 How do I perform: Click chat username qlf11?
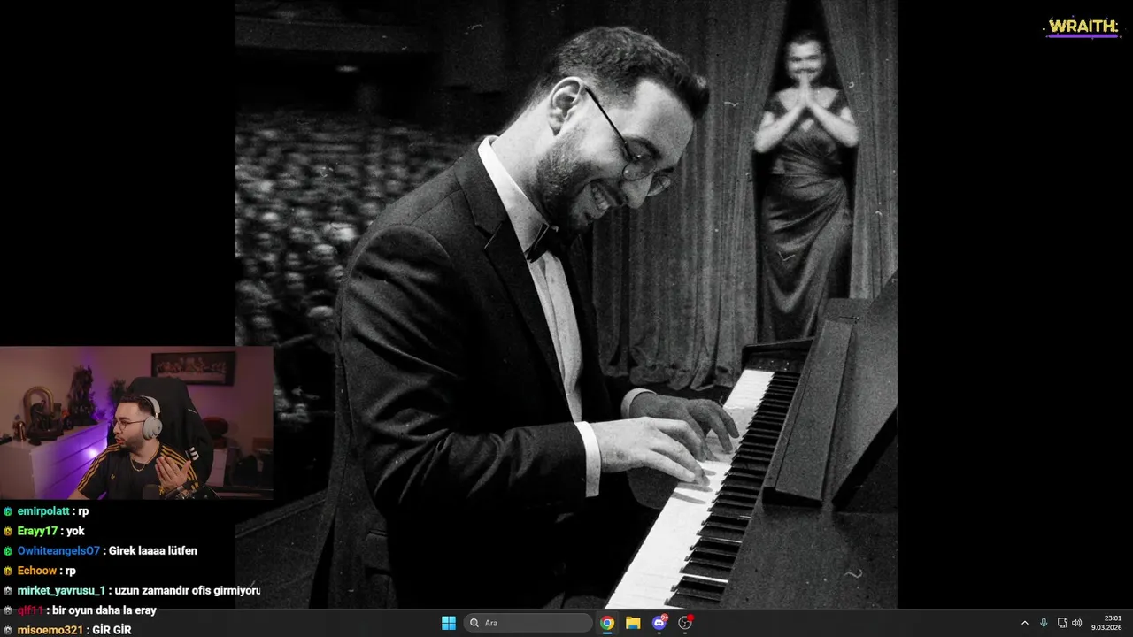pos(30,610)
